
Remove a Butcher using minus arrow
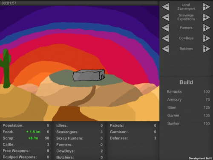pyautogui.click(x=166, y=49)
